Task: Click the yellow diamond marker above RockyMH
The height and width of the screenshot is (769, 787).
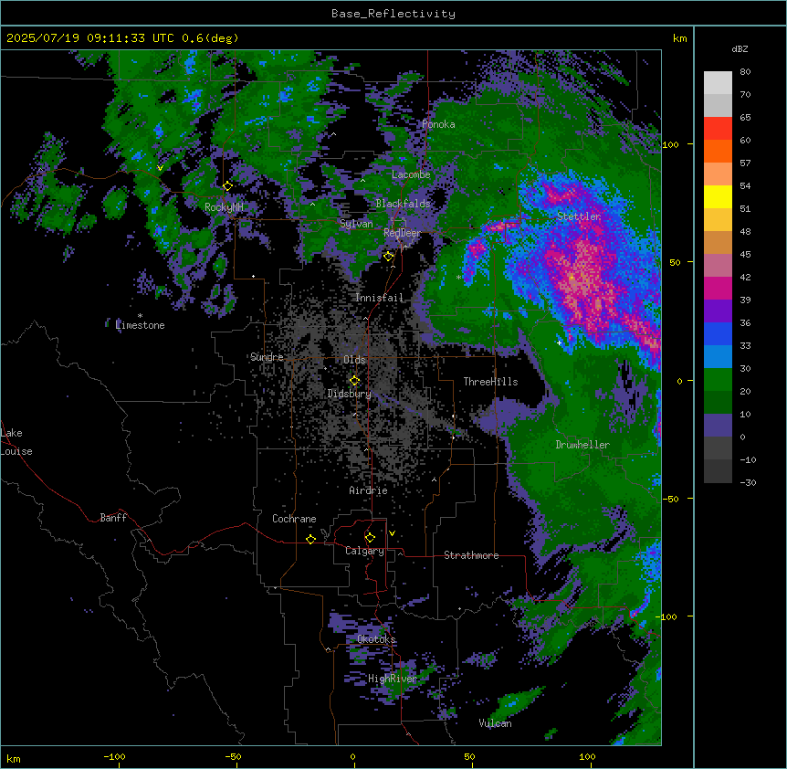Action: [227, 186]
